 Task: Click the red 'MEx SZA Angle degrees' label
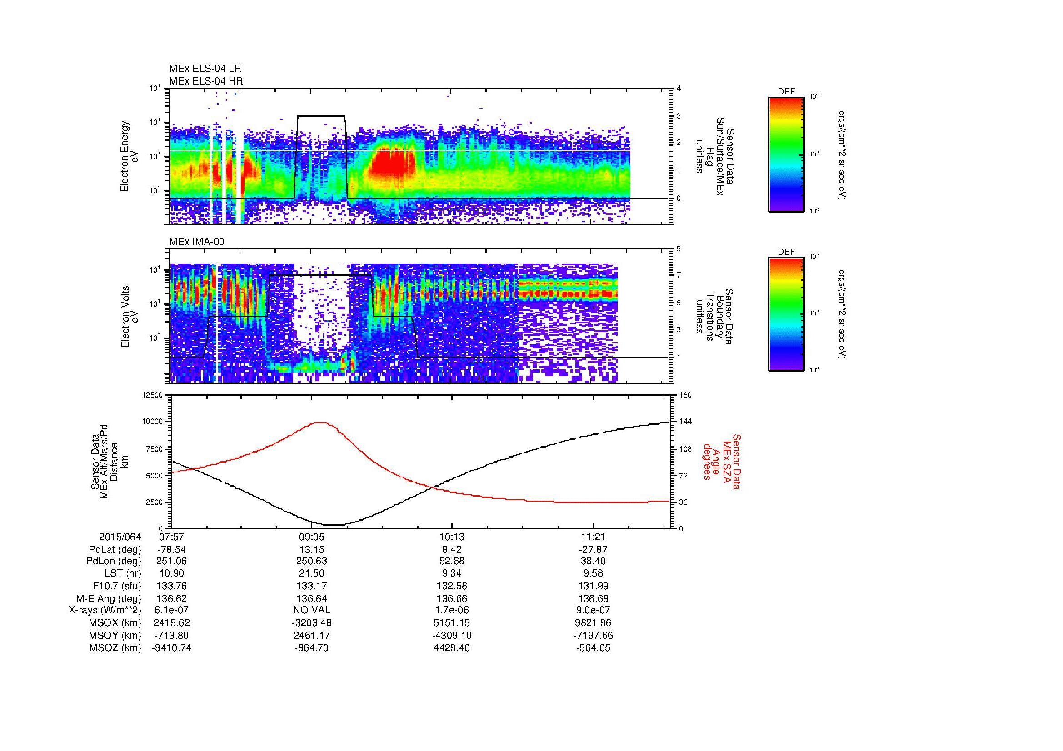(721, 462)
